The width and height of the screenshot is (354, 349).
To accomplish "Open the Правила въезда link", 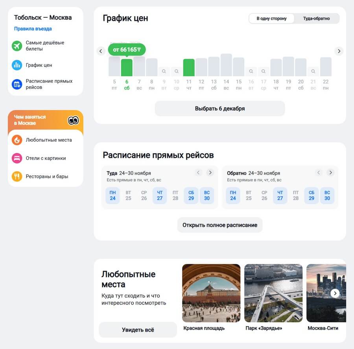I will (x=33, y=29).
